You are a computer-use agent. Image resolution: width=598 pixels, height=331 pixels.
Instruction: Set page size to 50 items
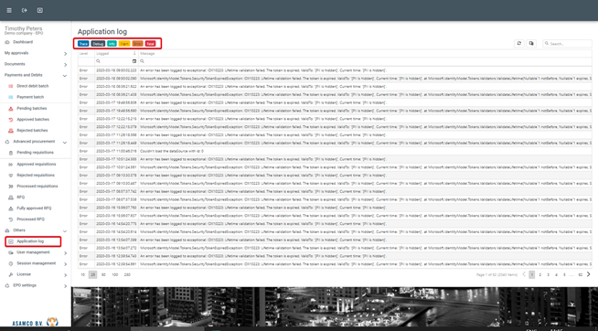pyautogui.click(x=103, y=274)
